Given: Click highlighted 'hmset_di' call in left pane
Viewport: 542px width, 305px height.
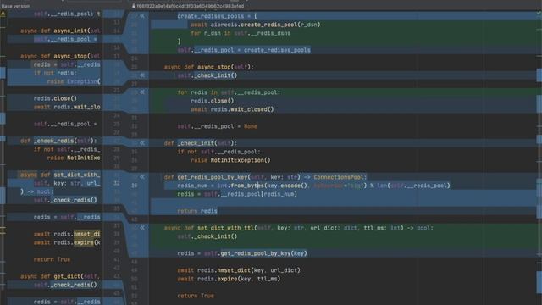Looking at the screenshot, I should click(x=86, y=234).
